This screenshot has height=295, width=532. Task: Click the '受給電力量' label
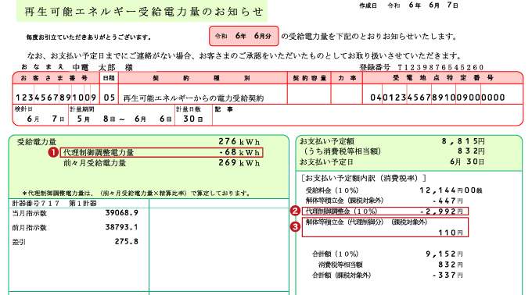(x=37, y=142)
